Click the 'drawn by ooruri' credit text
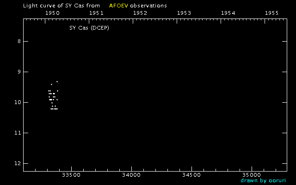 (x=263, y=180)
